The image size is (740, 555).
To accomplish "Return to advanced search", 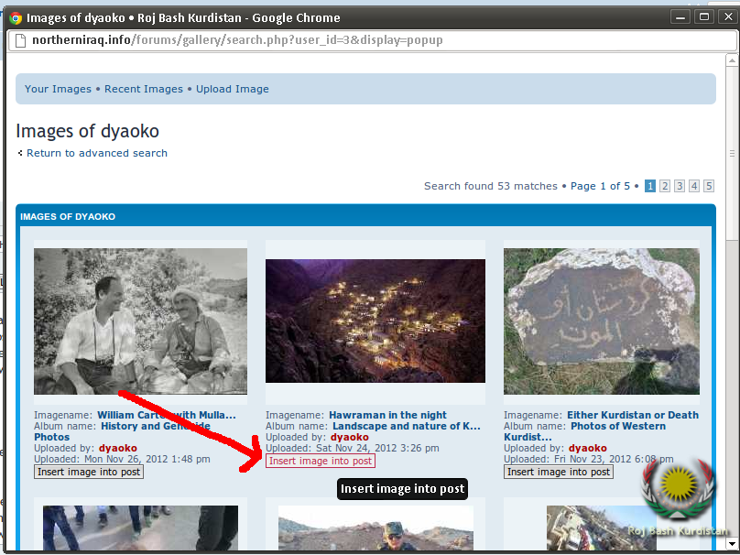I will click(97, 153).
